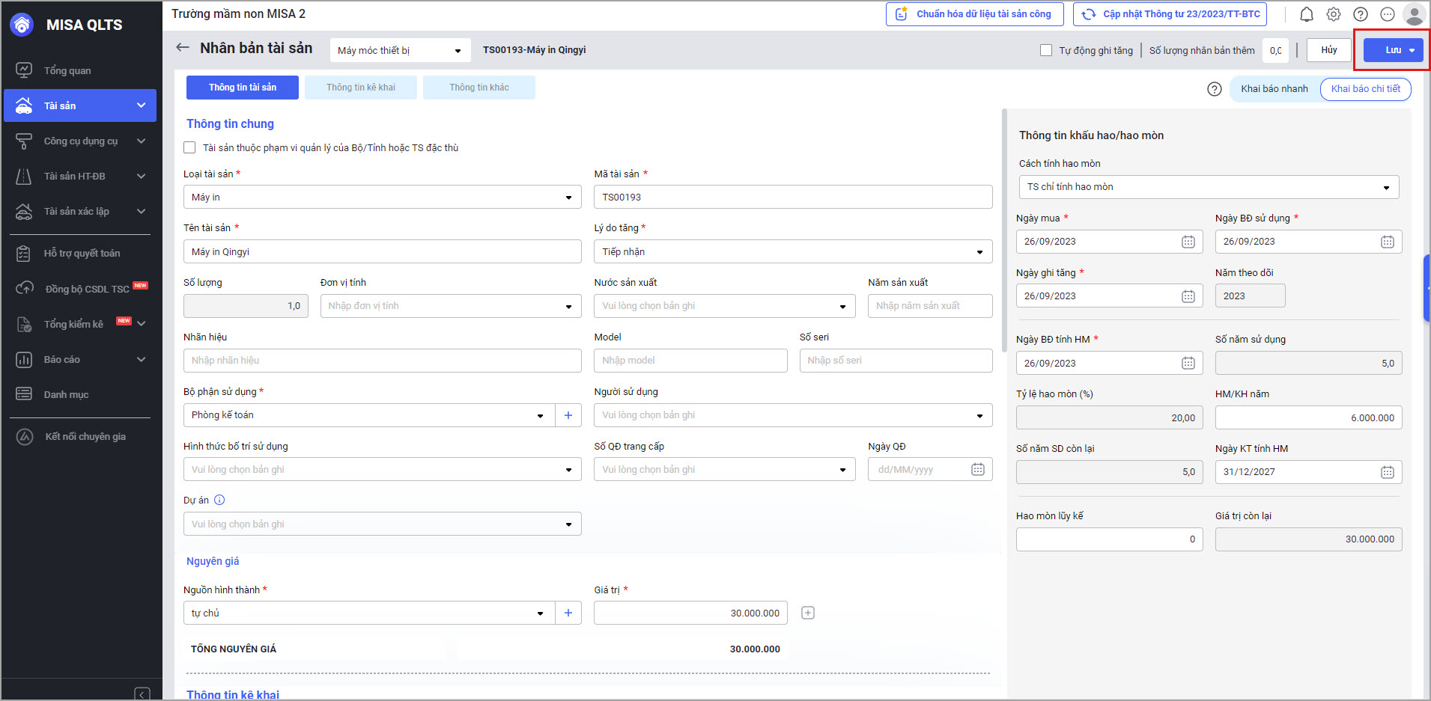Screen dimensions: 1431x701
Task: Open calendar picker for Ngày mua
Action: point(1188,242)
